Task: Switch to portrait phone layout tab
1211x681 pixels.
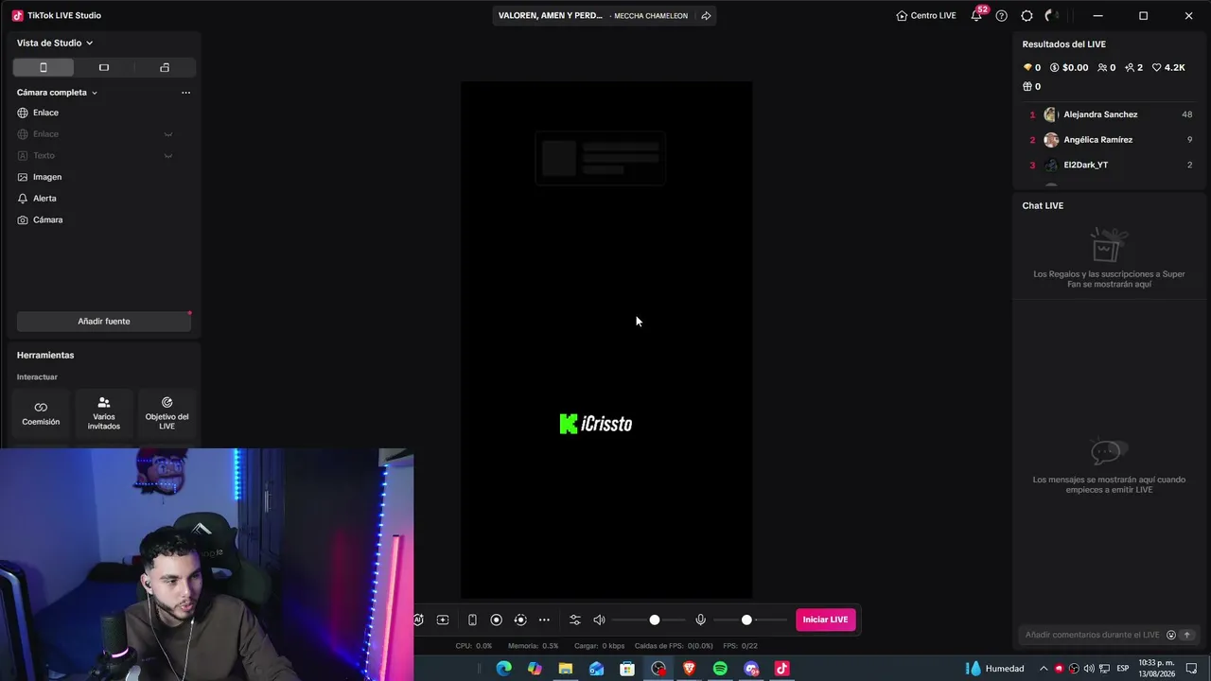Action: (x=44, y=67)
